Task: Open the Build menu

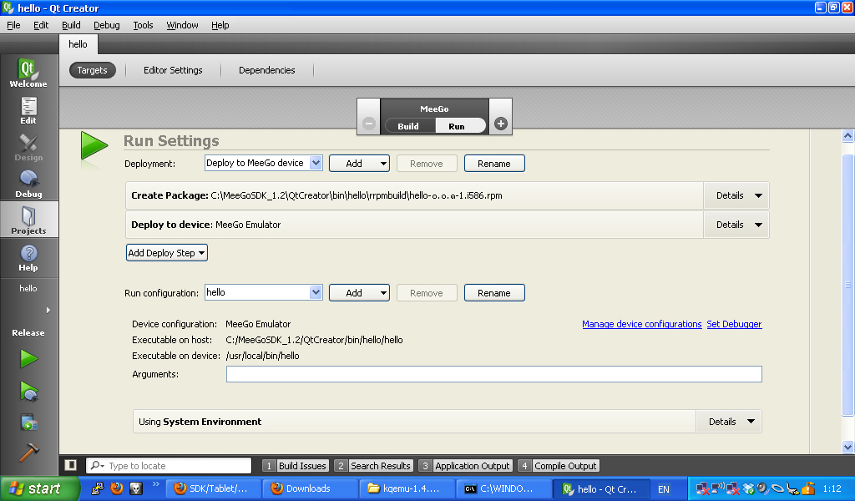Action: click(71, 25)
